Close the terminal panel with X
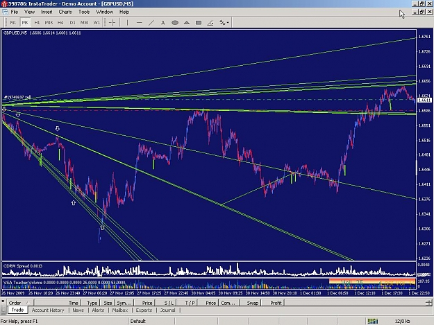The width and height of the screenshot is (434, 325). (3, 301)
